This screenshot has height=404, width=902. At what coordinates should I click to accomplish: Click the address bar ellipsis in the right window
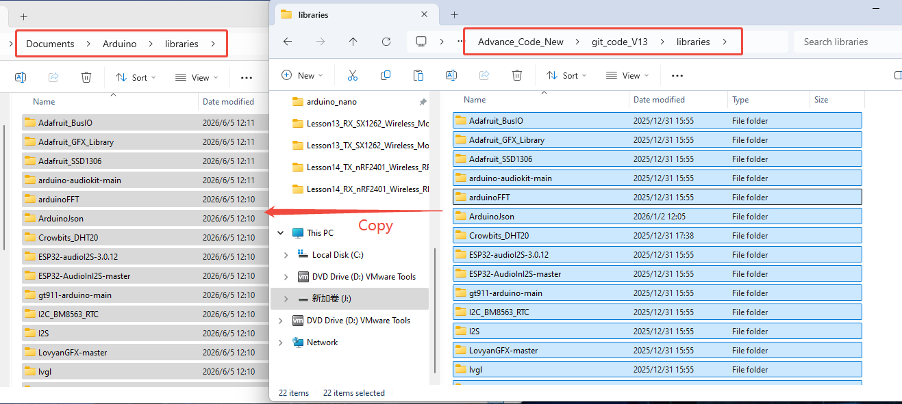point(461,42)
